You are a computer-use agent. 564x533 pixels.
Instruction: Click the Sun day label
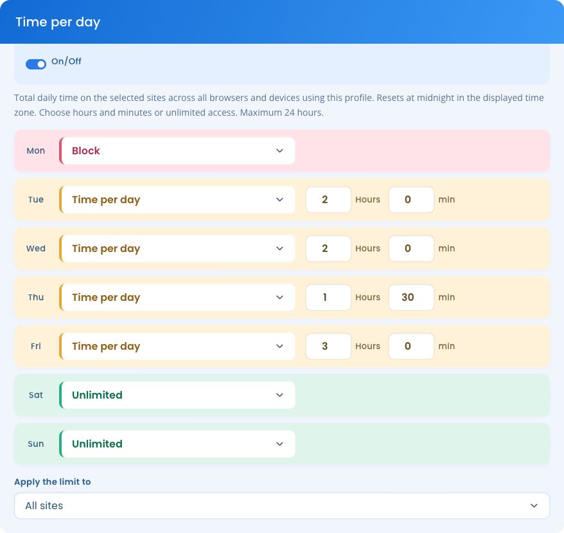pyautogui.click(x=35, y=444)
